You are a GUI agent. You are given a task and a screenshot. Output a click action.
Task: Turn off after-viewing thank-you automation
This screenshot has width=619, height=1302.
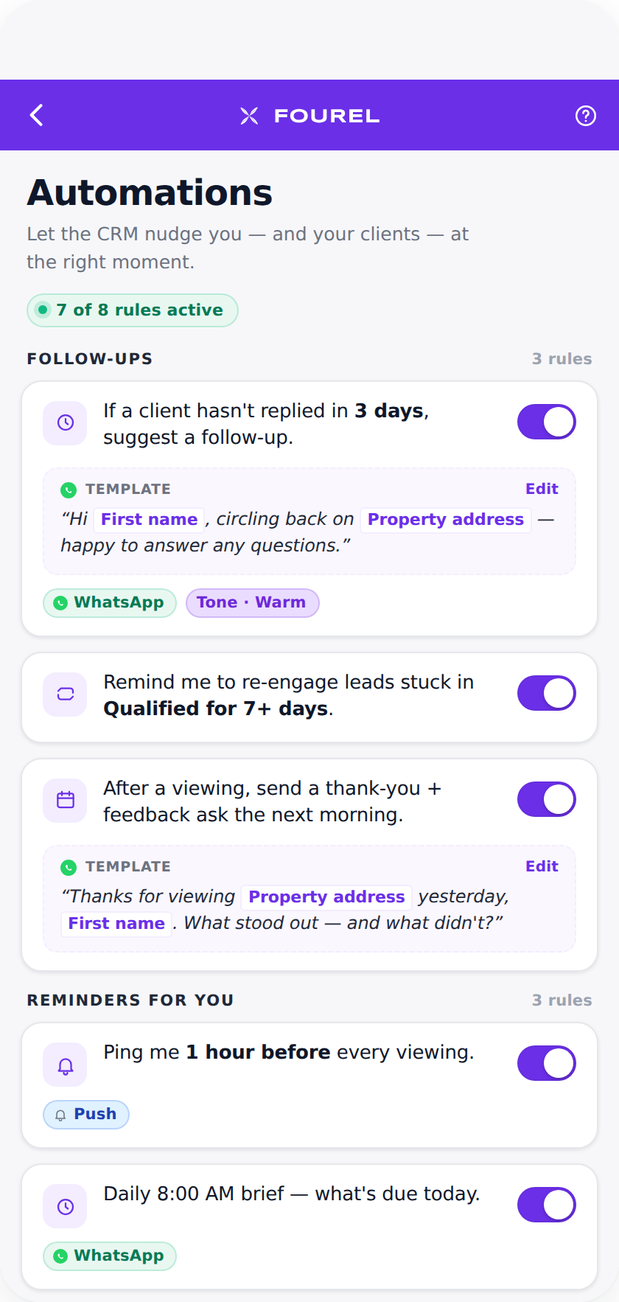click(546, 799)
